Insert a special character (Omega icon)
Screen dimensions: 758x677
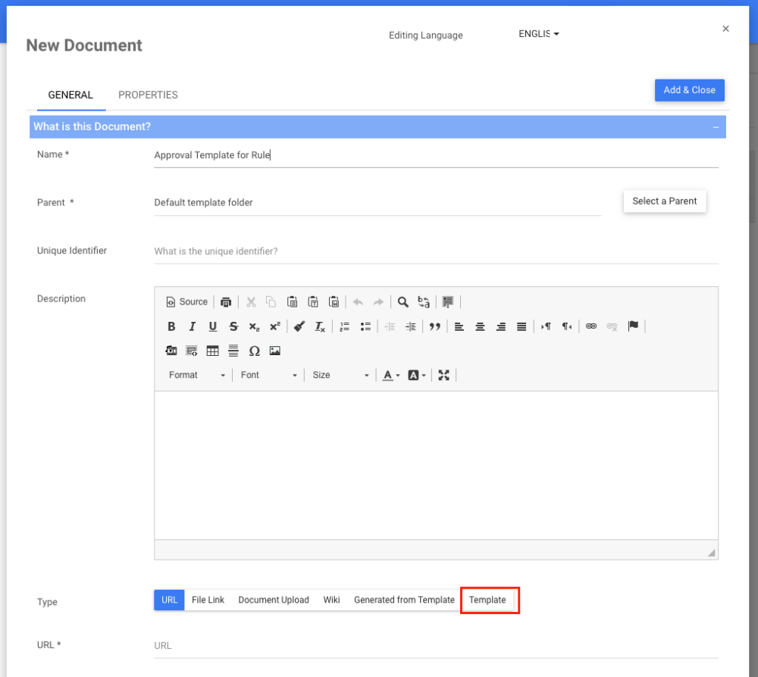click(254, 351)
